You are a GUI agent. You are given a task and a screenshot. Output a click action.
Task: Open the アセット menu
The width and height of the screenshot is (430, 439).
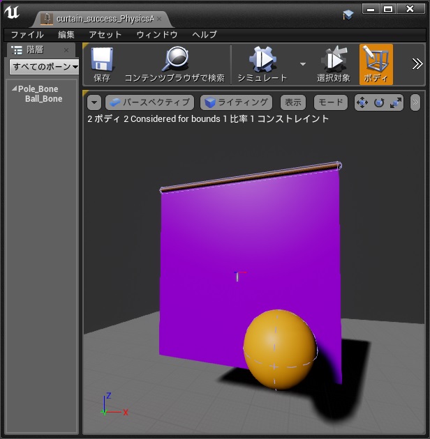point(105,35)
